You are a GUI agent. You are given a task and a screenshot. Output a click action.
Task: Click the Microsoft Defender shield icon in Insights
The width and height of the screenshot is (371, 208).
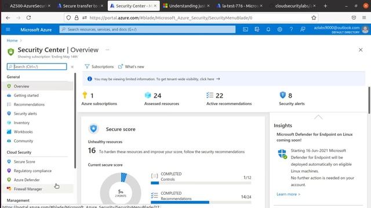click(x=282, y=154)
